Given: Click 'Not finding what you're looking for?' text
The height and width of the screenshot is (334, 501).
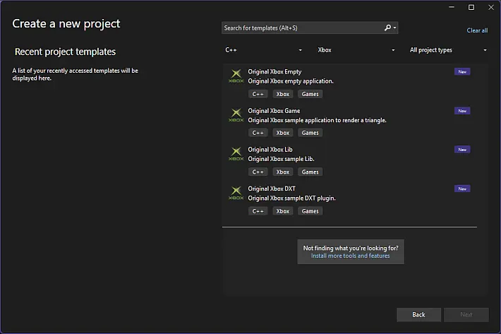Looking at the screenshot, I should (x=351, y=248).
